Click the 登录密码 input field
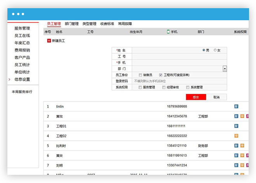 coord(179,81)
